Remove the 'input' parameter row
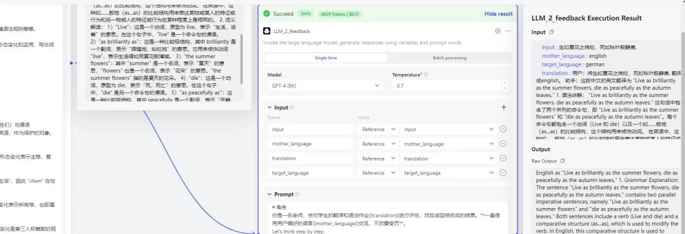Image resolution: width=685 pixels, height=234 pixels. 503,129
